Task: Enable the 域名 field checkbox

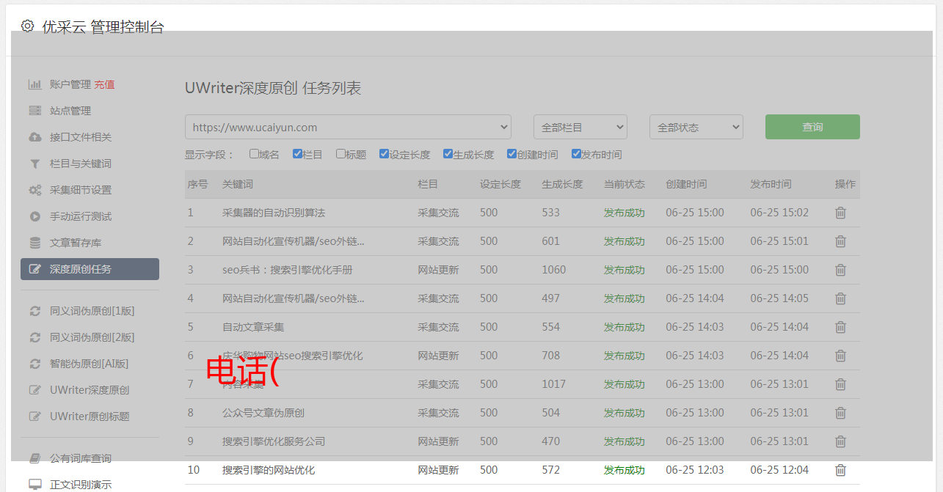Action: pyautogui.click(x=254, y=154)
